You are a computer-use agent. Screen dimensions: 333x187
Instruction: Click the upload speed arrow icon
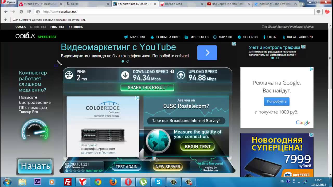click(x=181, y=75)
